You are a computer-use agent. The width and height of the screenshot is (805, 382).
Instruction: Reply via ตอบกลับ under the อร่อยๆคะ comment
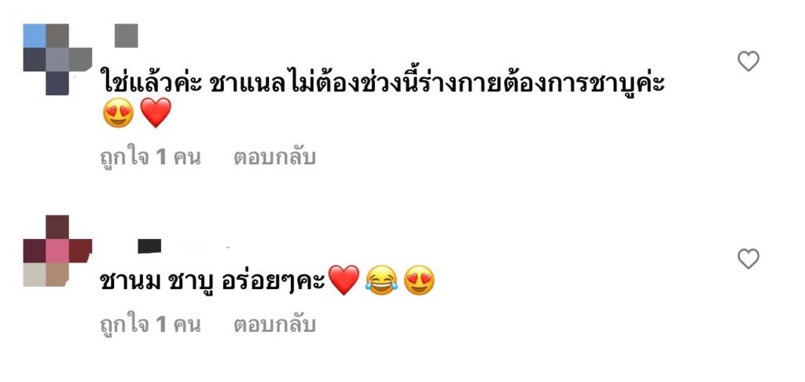click(x=274, y=325)
